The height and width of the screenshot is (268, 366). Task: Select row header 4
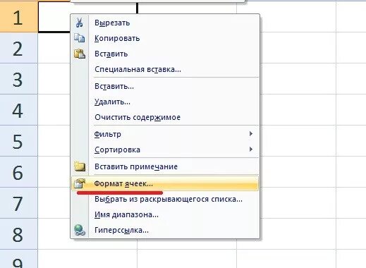pyautogui.click(x=19, y=110)
